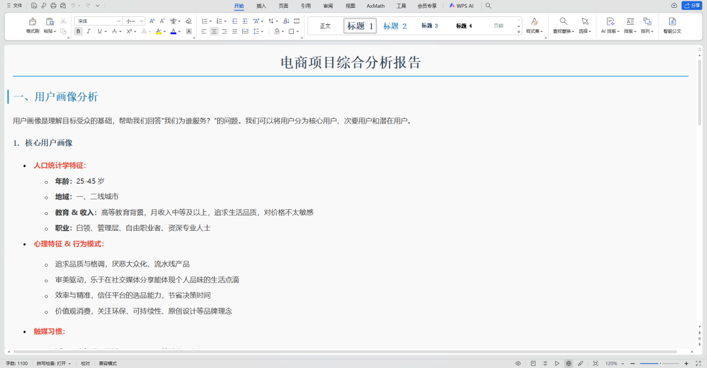Increase font size with A+ icon

[x=152, y=21]
